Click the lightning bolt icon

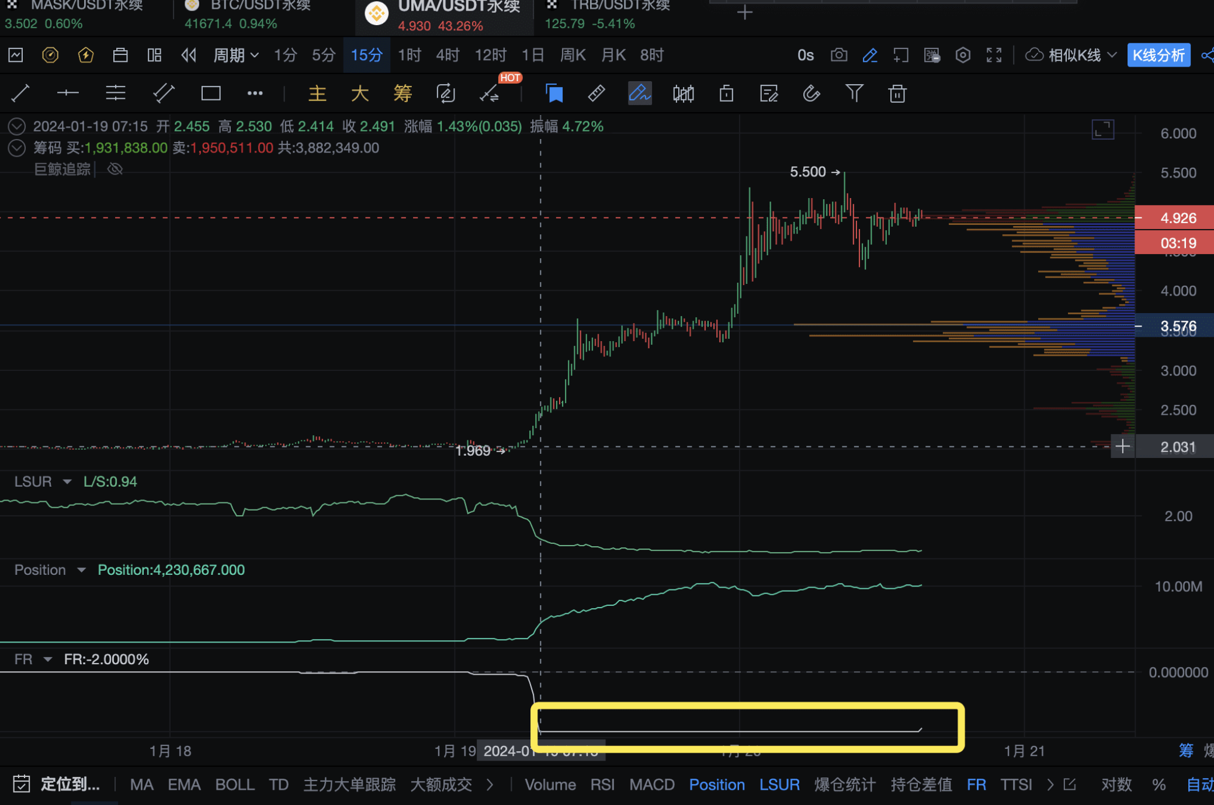pos(86,55)
